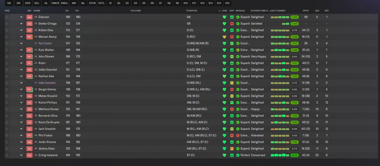Select the S15 substitute slot
The image size is (380, 166).
click(227, 3)
